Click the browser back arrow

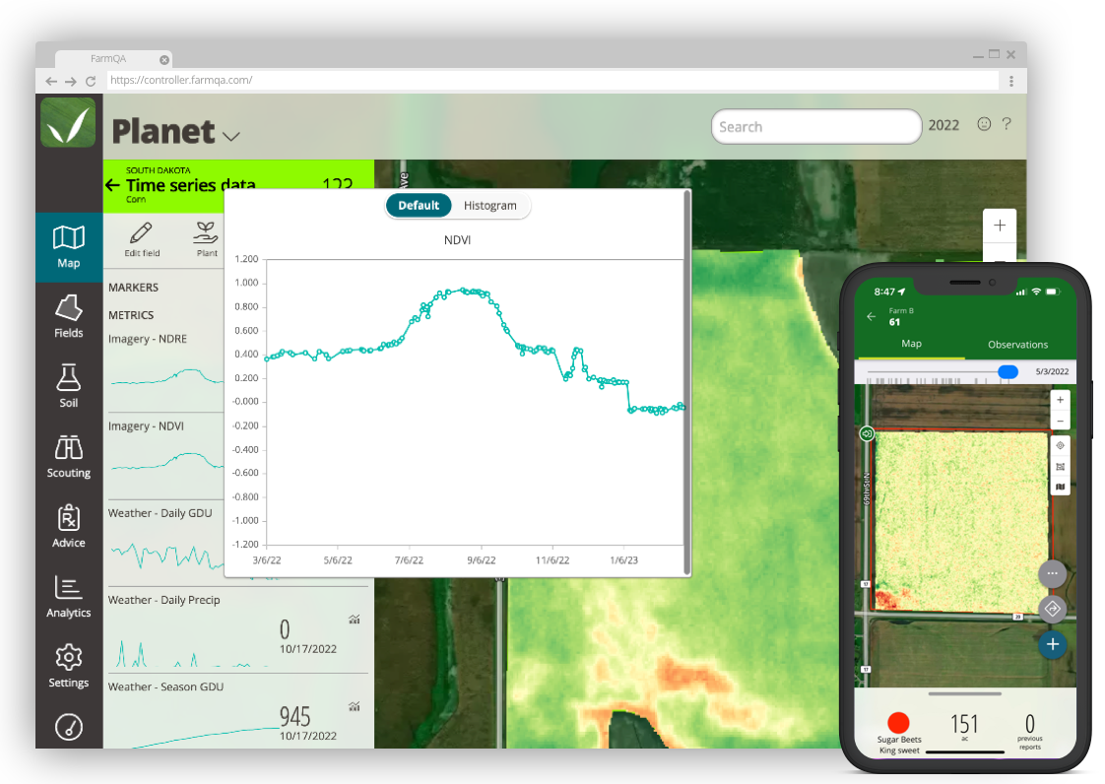51,81
